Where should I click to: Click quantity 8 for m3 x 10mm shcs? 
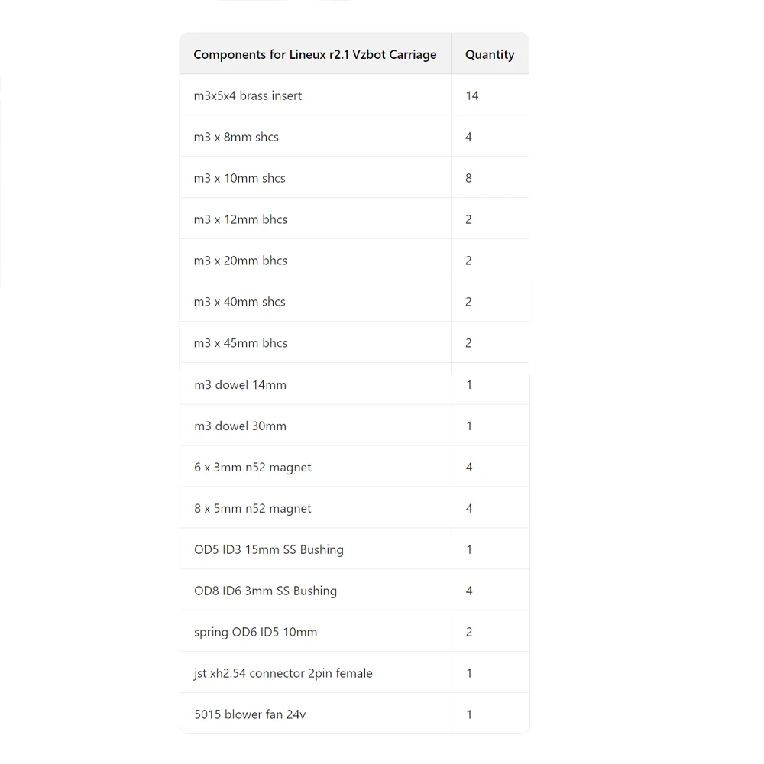(x=468, y=178)
